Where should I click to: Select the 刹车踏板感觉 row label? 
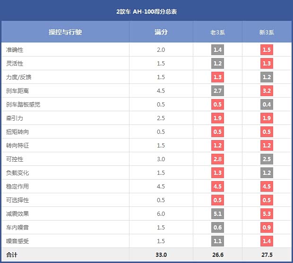(x=23, y=105)
